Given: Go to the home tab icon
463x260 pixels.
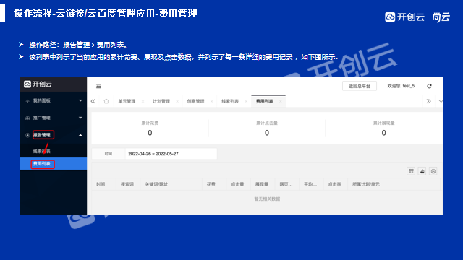Looking at the screenshot, I should point(106,101).
